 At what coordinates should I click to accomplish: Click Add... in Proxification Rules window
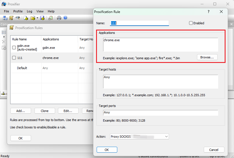21,111
